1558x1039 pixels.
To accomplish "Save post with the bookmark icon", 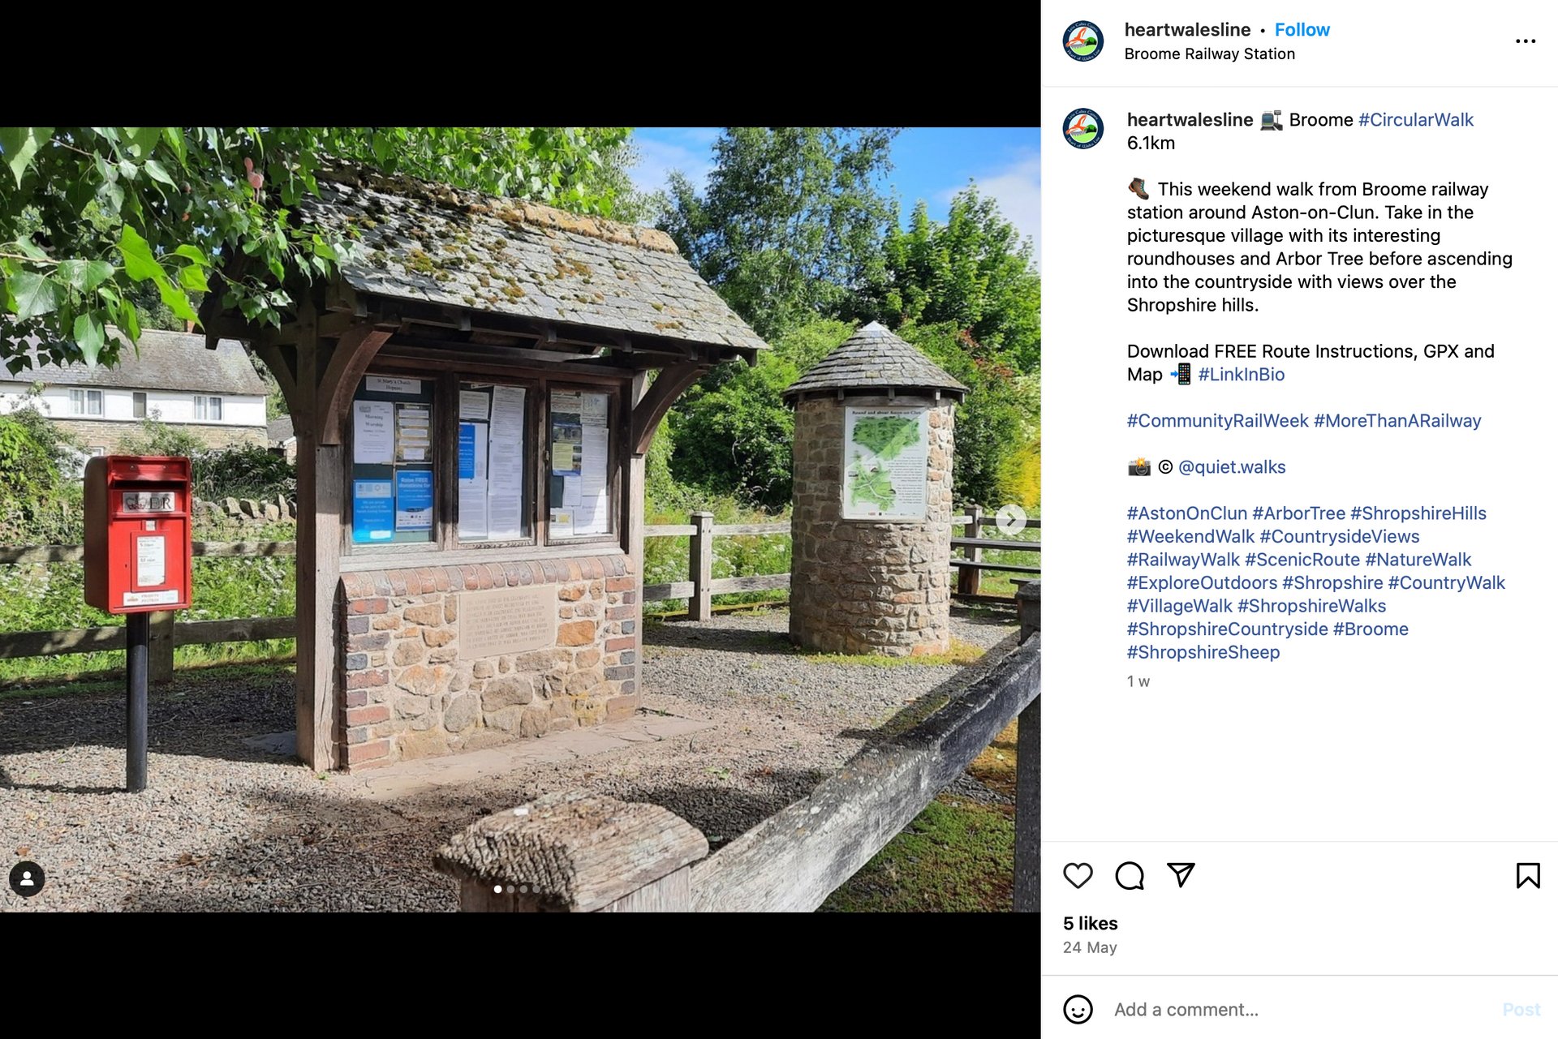I will [x=1528, y=876].
